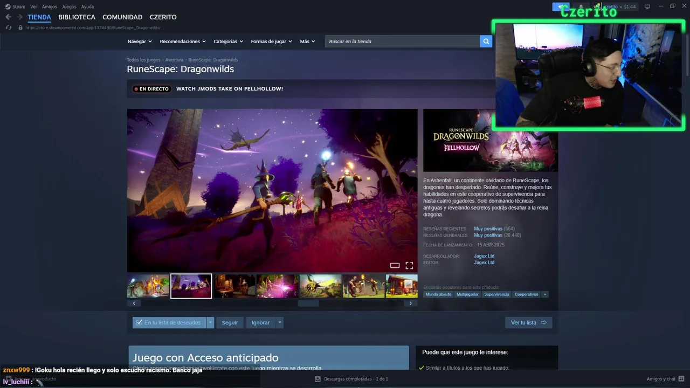Click the Mundo abierto tag
690x388 pixels.
(x=438, y=294)
